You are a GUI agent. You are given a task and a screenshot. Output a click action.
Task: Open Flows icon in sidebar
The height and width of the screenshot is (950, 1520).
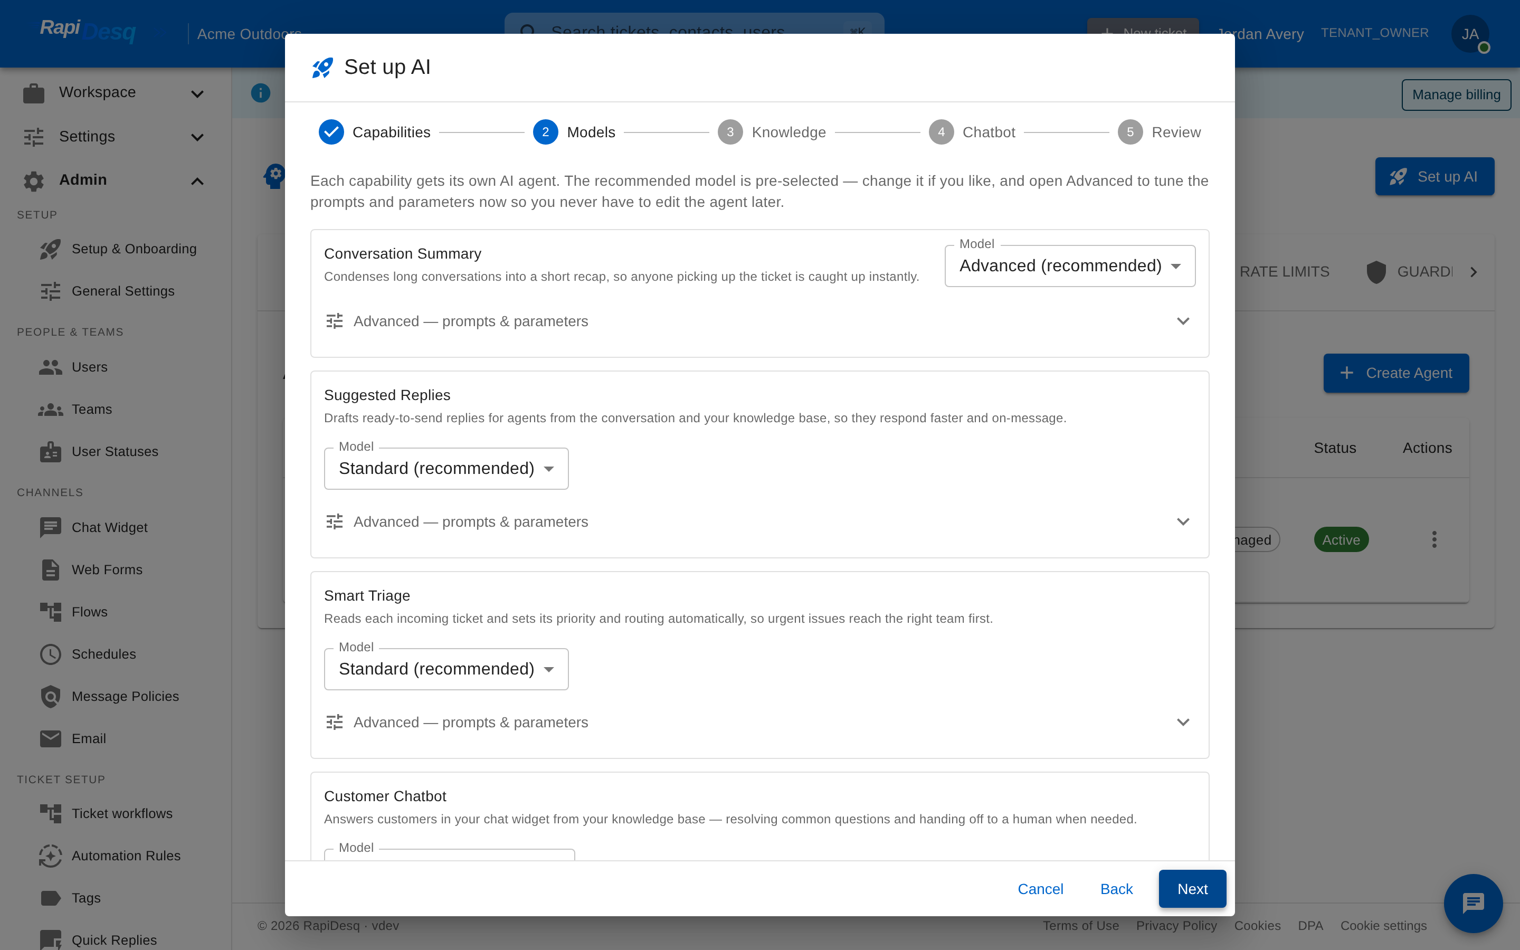[50, 612]
